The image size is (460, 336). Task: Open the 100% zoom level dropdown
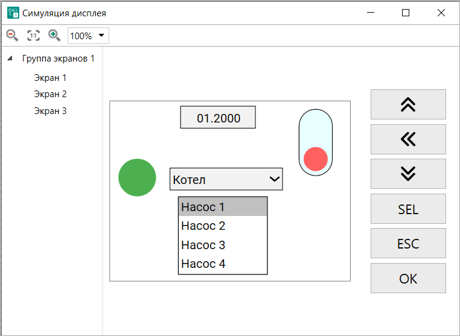[88, 36]
